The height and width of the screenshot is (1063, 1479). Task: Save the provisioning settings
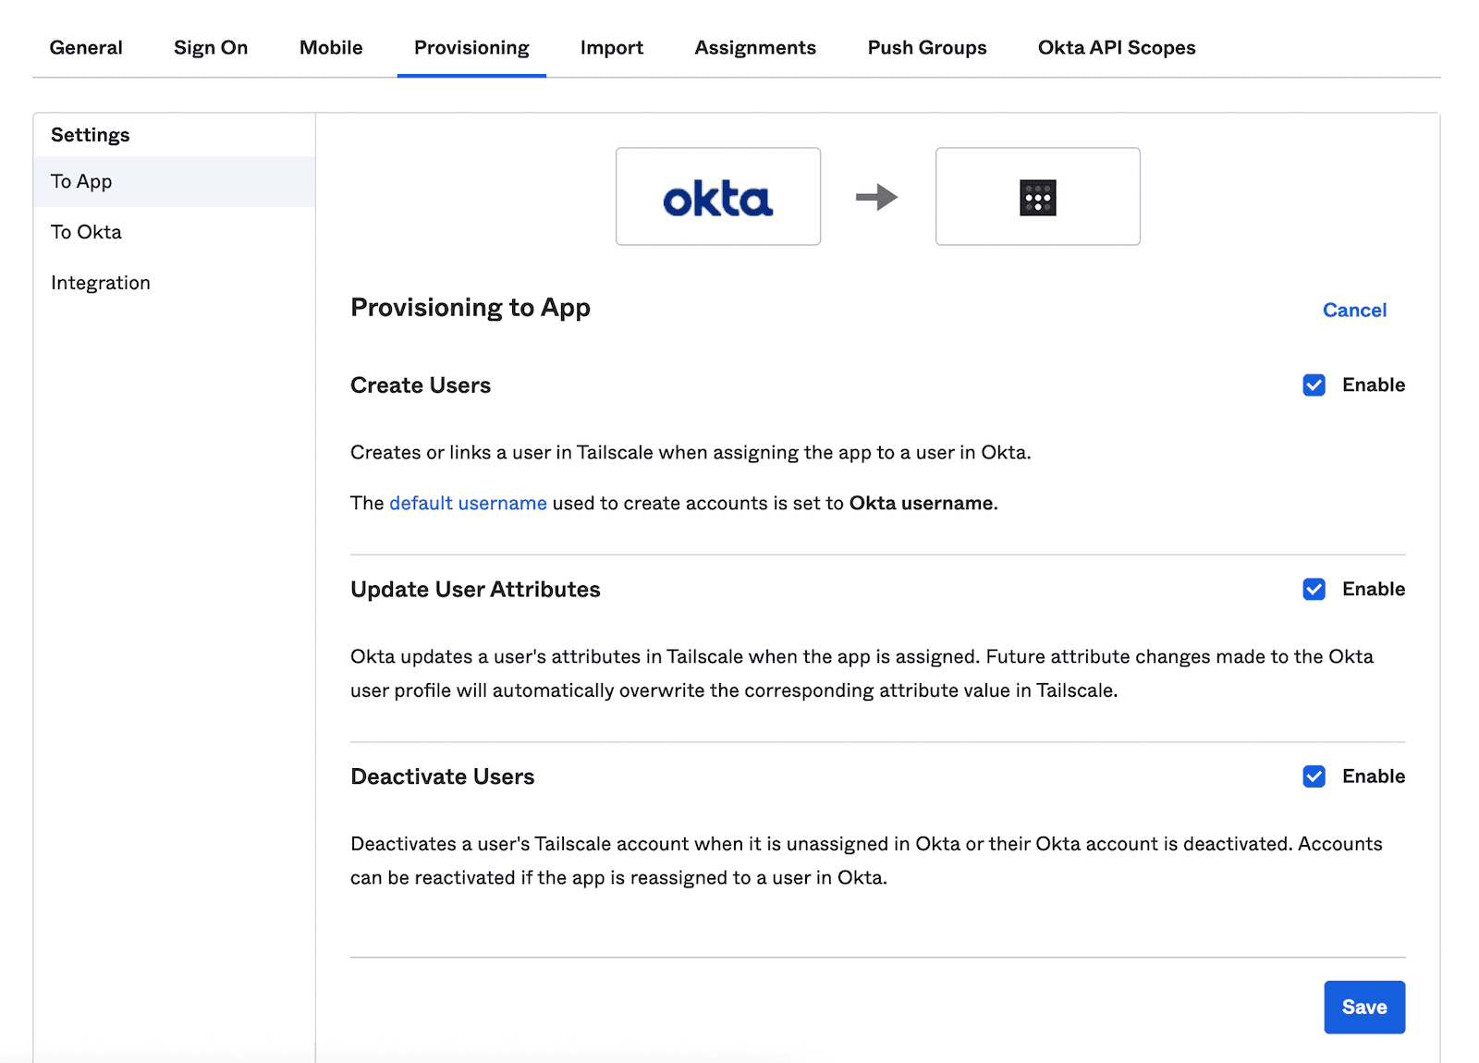[1364, 1007]
